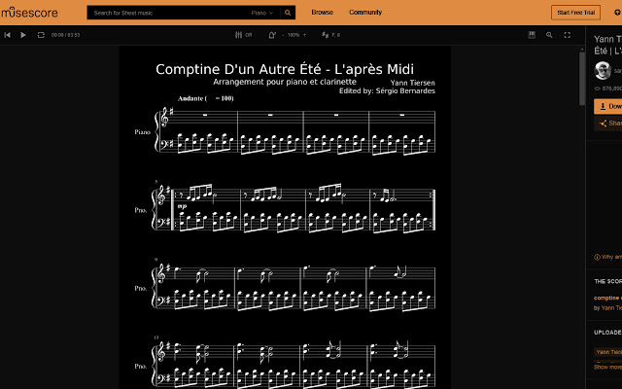Click the zoom magnifier icon in player toolbar
Screen dimensions: 622x389
coord(549,35)
